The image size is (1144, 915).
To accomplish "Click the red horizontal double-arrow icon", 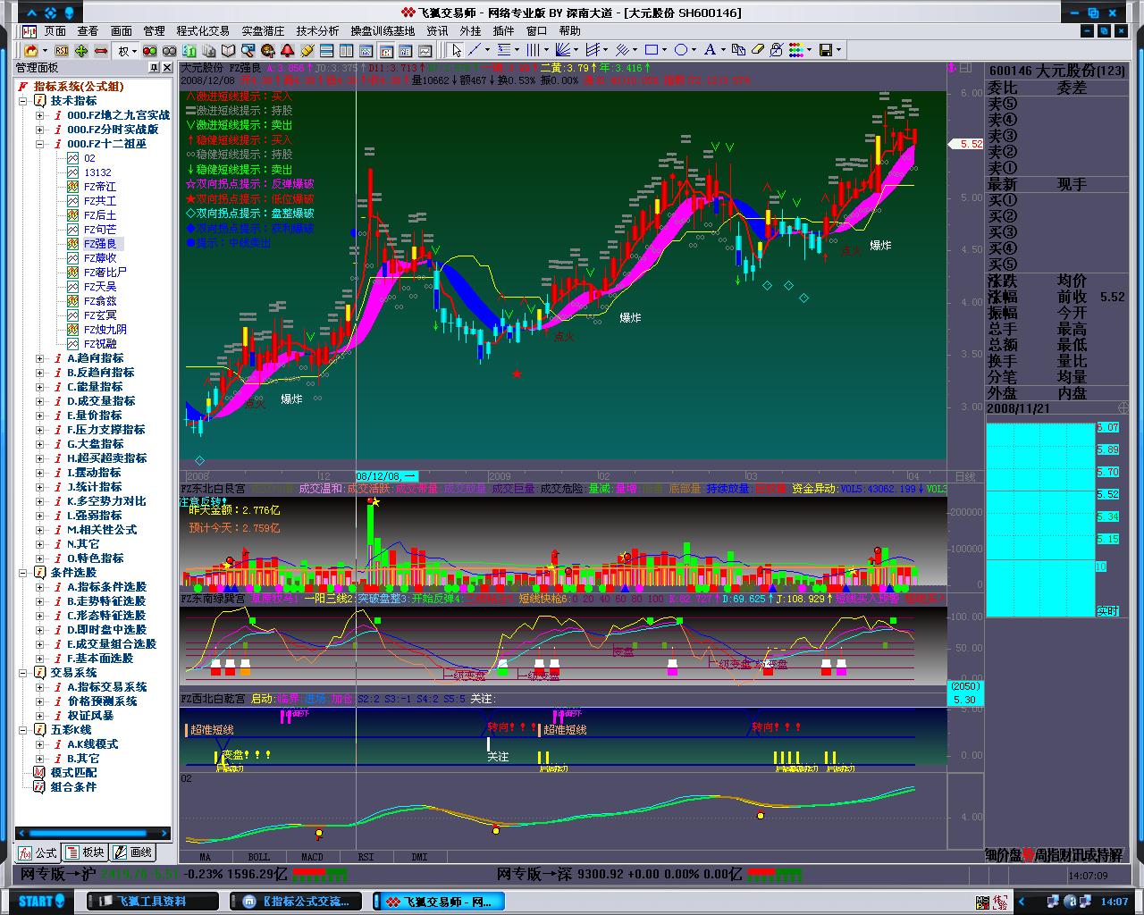I will point(101,50).
